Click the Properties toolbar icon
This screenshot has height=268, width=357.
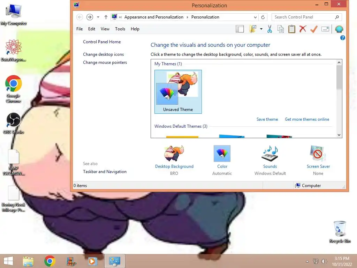[x=325, y=29]
